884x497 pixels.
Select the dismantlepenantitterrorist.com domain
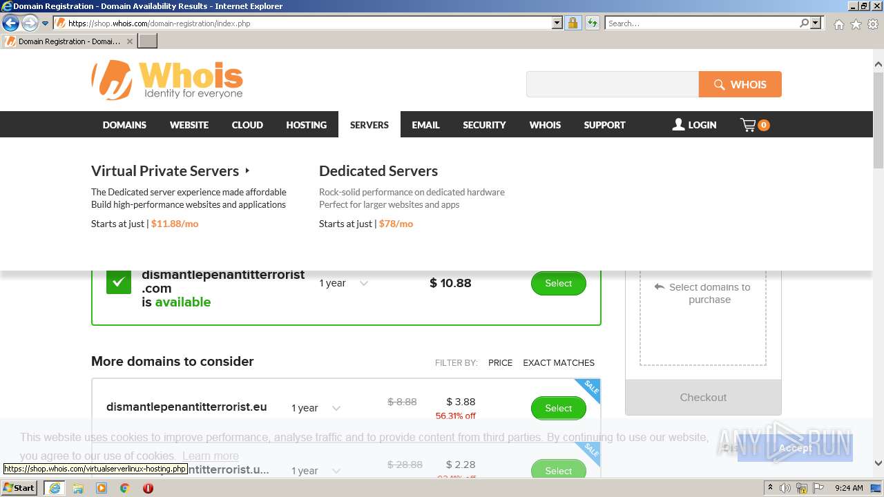coord(558,283)
